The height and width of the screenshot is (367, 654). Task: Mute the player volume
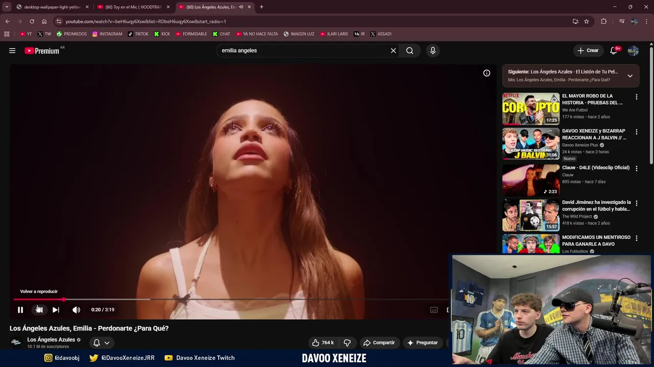click(x=76, y=309)
